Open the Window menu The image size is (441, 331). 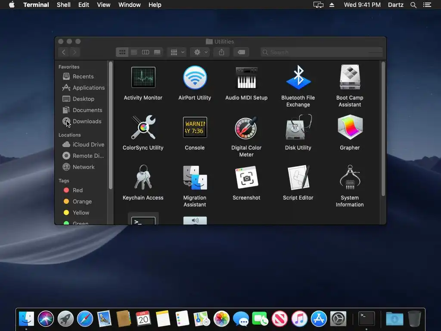click(129, 5)
